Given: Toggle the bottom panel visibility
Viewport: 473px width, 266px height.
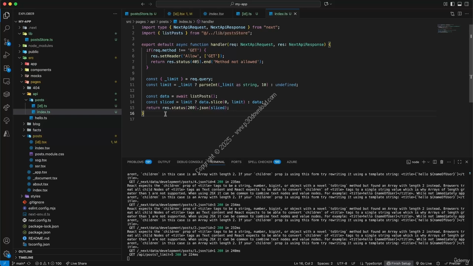Looking at the screenshot, I should click(460, 4).
